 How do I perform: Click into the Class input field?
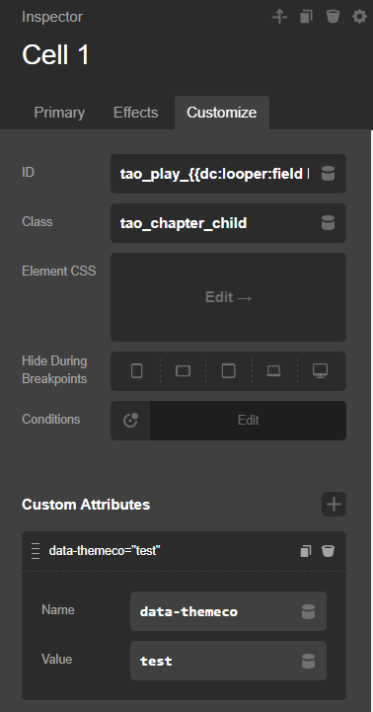pos(215,223)
